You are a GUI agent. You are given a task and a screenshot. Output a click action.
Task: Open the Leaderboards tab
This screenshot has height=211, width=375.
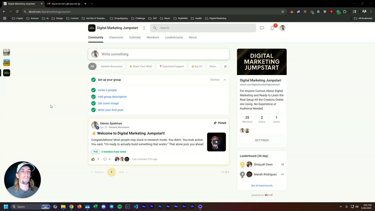[174, 38]
